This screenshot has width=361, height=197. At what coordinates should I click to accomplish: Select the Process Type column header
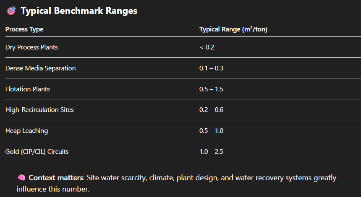[24, 29]
